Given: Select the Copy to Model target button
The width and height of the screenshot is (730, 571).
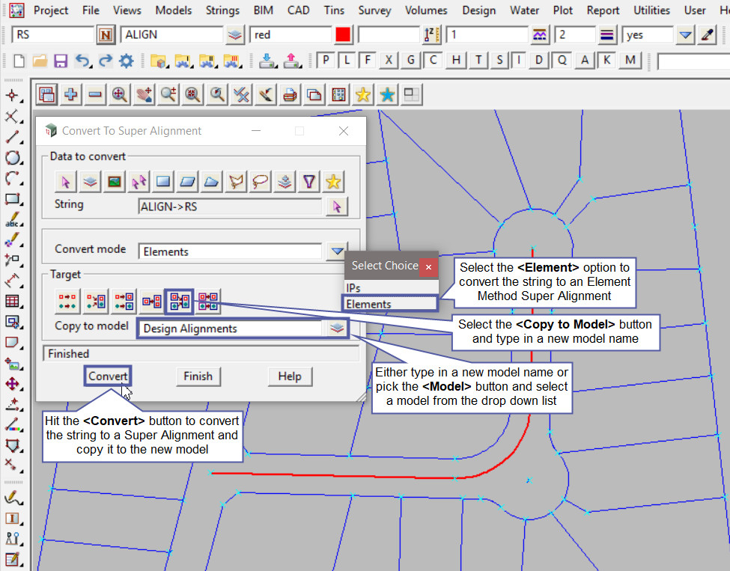Looking at the screenshot, I should [180, 302].
